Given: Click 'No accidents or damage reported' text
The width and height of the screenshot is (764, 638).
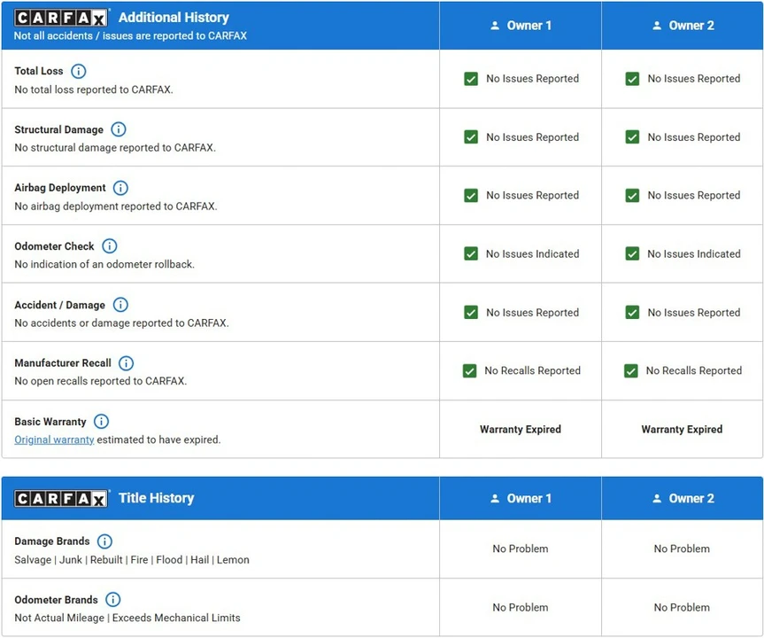Looking at the screenshot, I should (121, 323).
